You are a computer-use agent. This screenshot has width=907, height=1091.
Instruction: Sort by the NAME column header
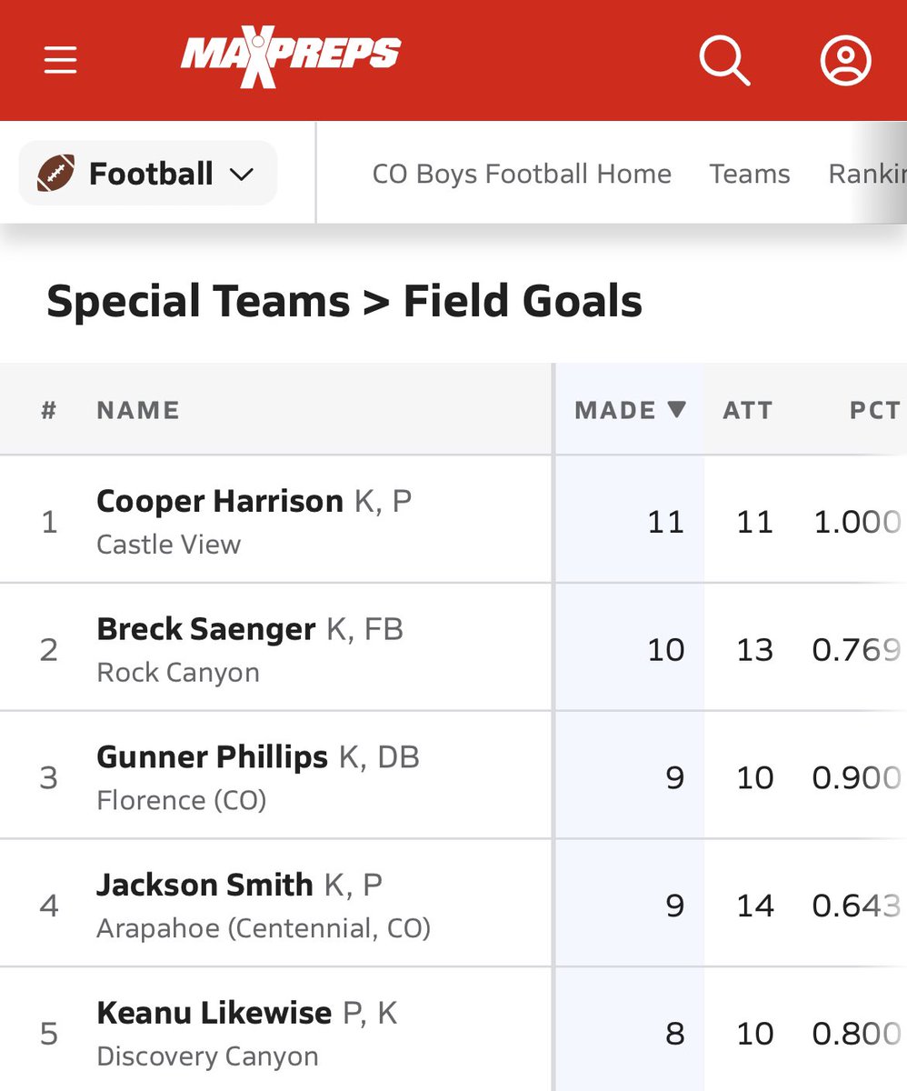tap(138, 411)
